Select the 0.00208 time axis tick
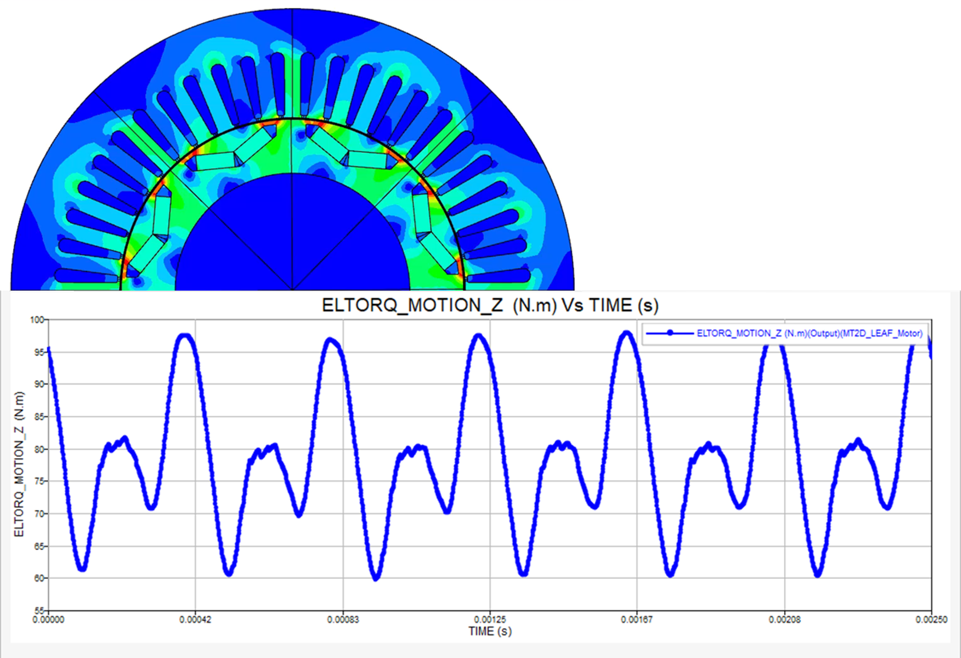Screen dimensions: 961x658 [x=784, y=620]
